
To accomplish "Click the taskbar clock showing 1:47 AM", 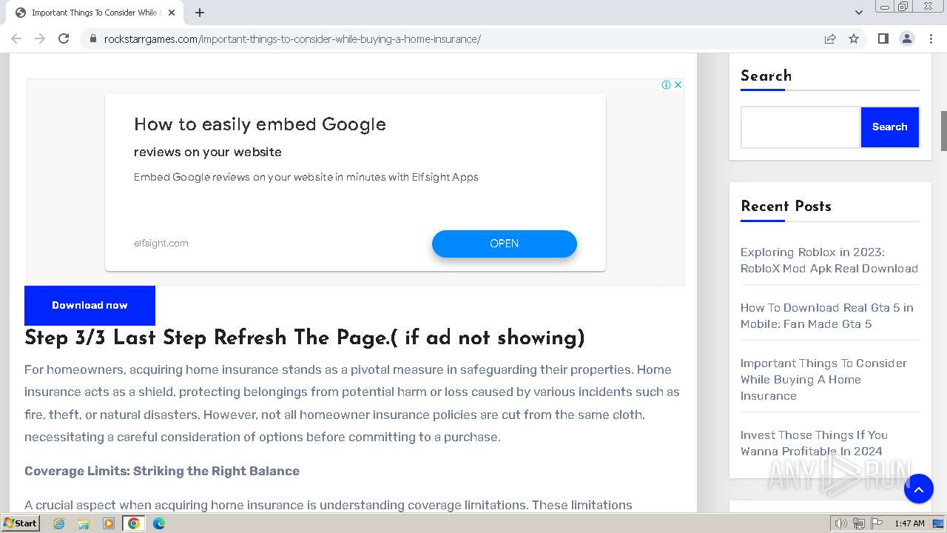I will click(909, 523).
